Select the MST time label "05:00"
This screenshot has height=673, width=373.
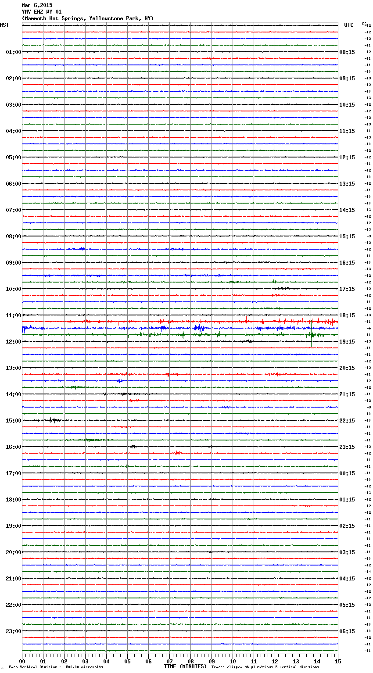click(14, 158)
